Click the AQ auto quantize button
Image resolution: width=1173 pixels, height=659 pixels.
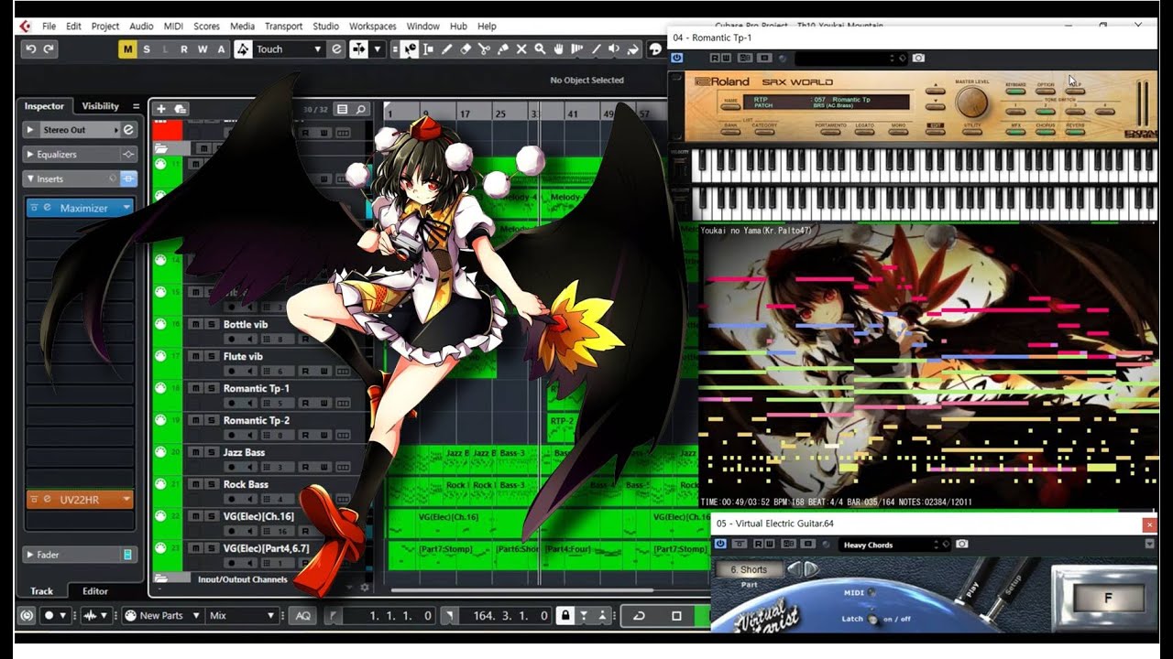302,616
